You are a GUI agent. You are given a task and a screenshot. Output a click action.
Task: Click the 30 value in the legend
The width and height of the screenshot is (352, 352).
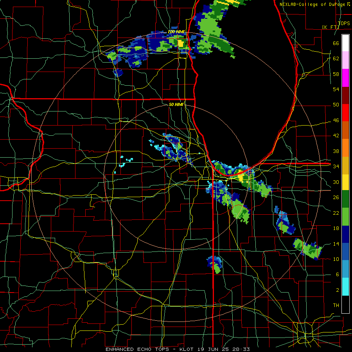coord(336,182)
